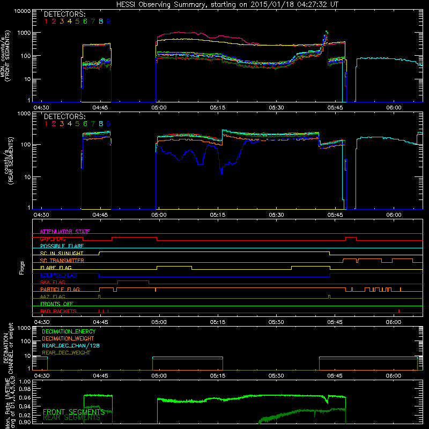Select detector 4 in front segments legend

70,21
